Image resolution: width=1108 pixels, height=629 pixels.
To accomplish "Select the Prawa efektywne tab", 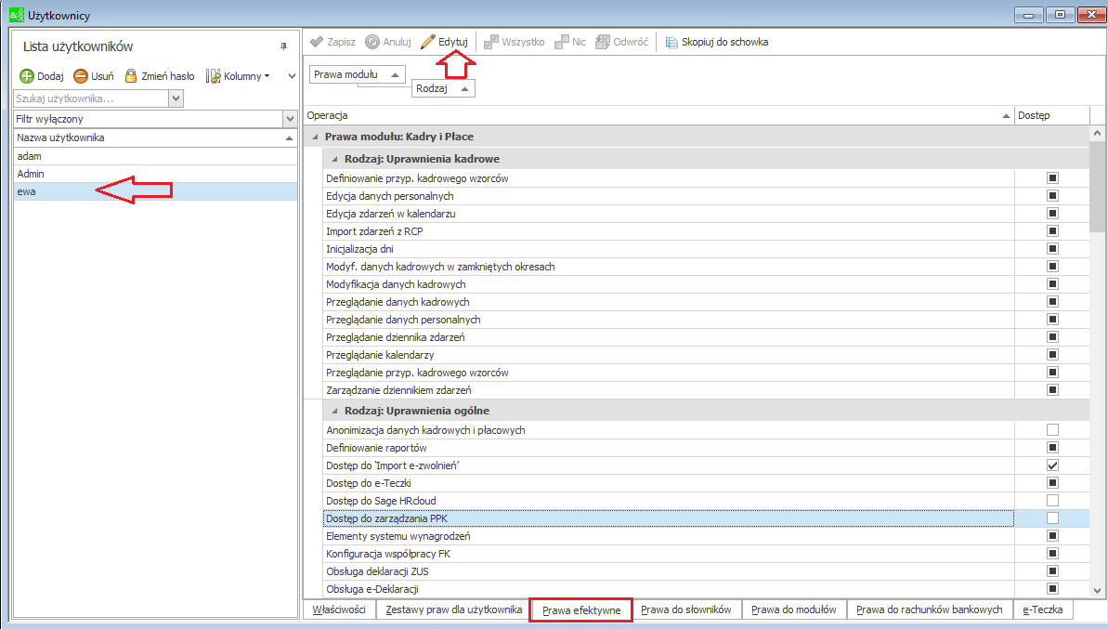I will point(581,609).
